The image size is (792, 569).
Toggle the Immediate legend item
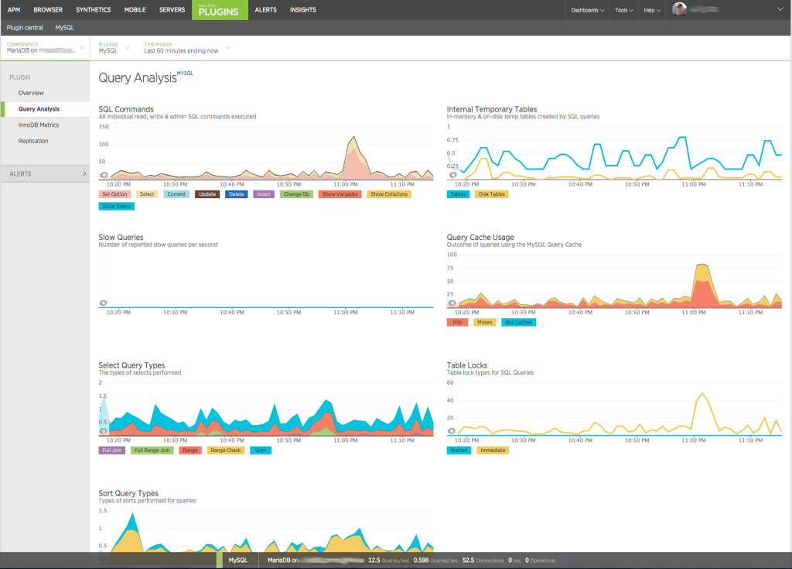[493, 450]
